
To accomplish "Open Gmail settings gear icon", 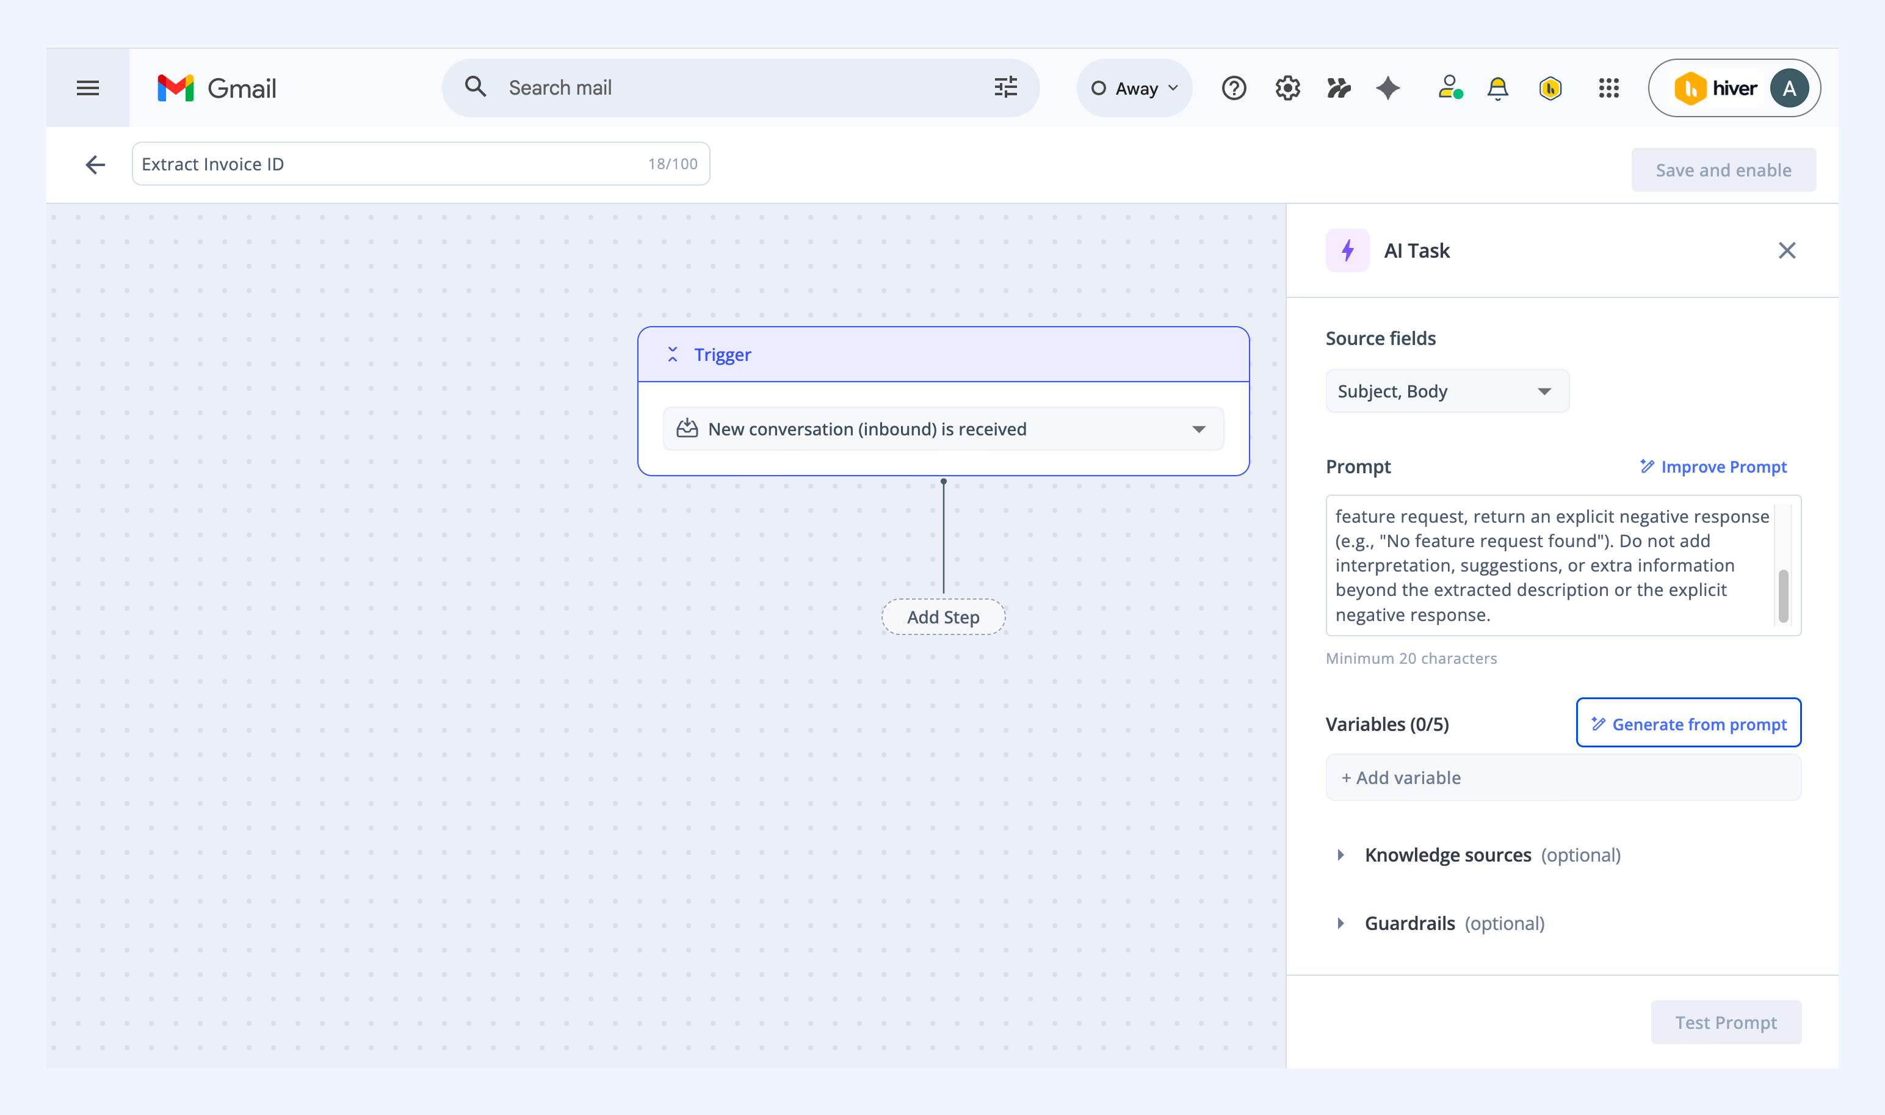I will [1287, 88].
